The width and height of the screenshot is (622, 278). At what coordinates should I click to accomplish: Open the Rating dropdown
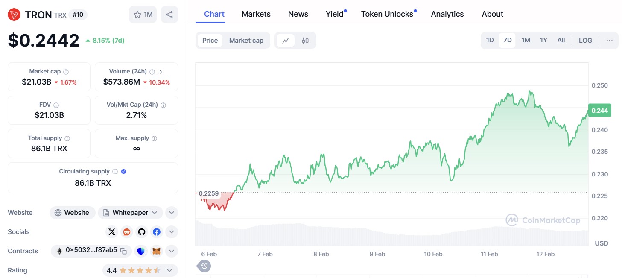point(169,270)
